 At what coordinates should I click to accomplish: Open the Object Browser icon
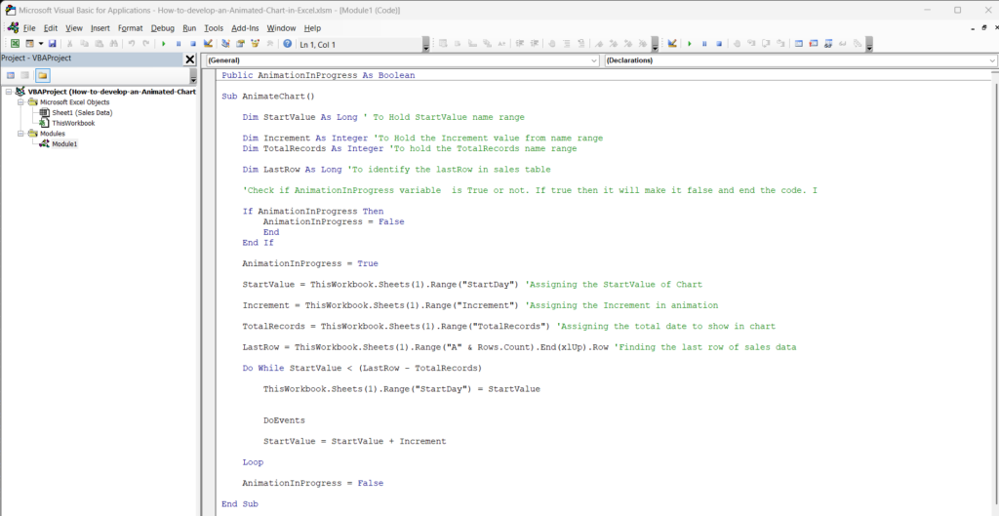256,44
